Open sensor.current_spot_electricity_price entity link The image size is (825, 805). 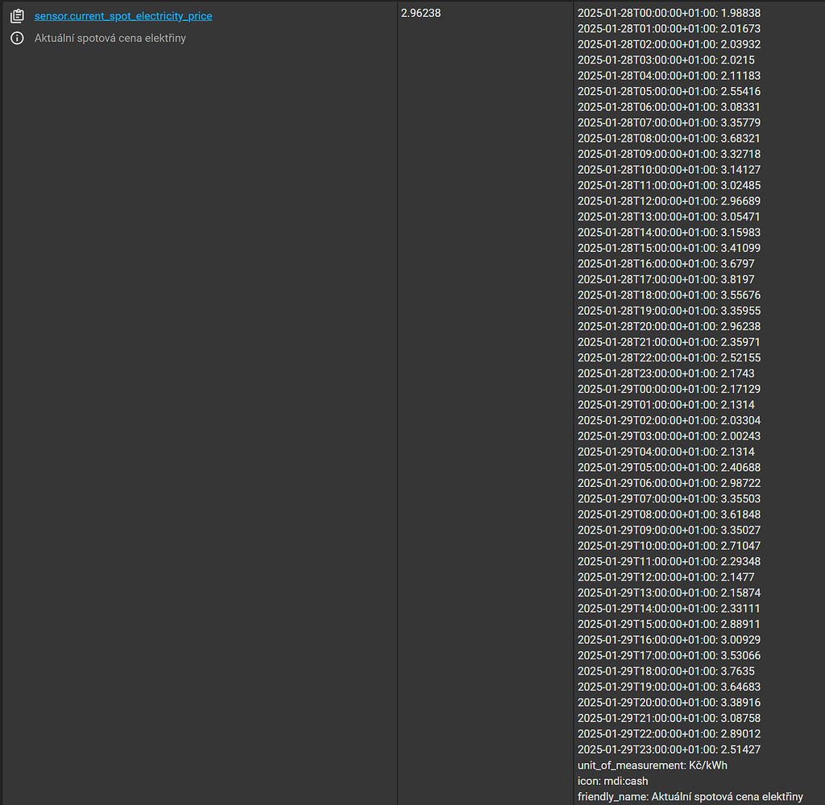(x=122, y=15)
